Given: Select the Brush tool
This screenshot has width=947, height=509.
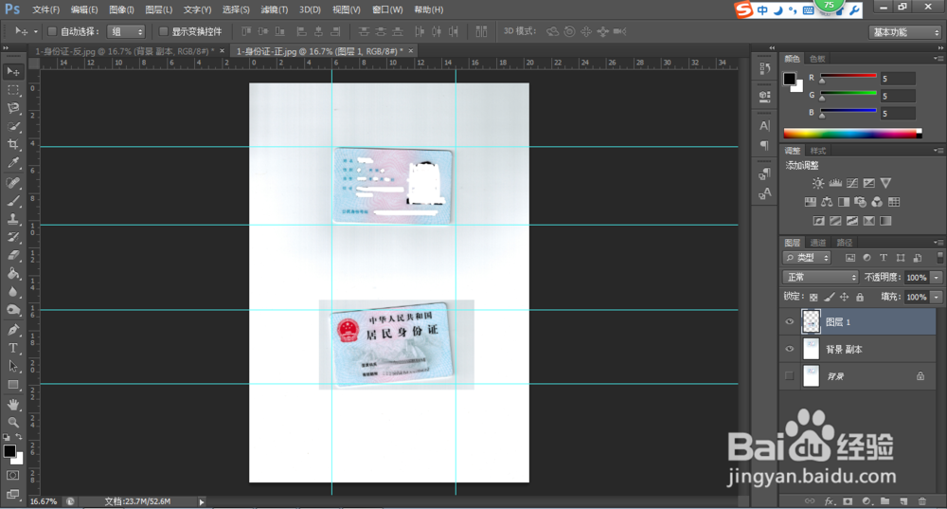Looking at the screenshot, I should (x=12, y=201).
